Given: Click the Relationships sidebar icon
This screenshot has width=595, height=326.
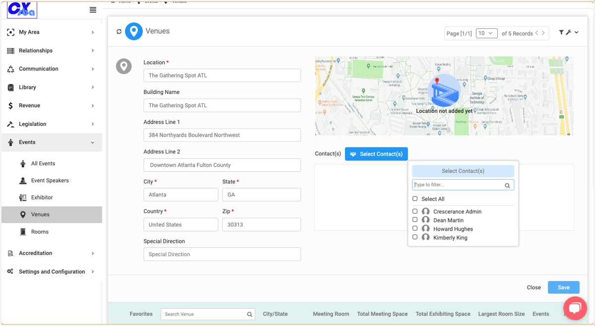Looking at the screenshot, I should (x=10, y=50).
